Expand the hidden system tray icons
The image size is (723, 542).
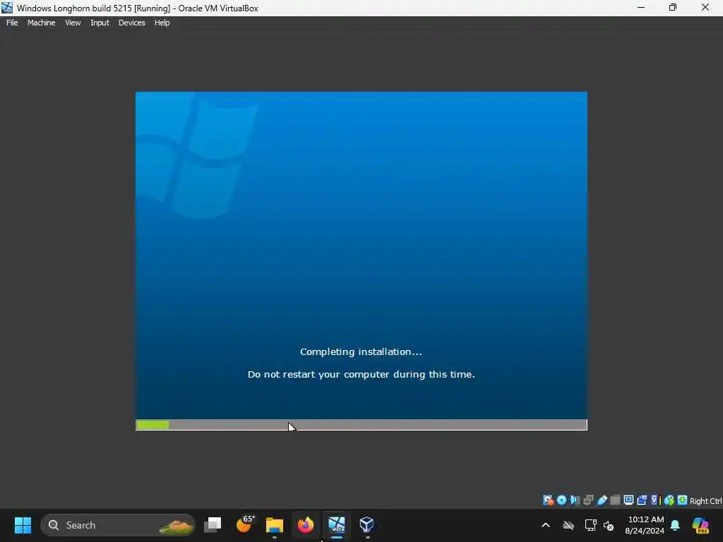546,525
